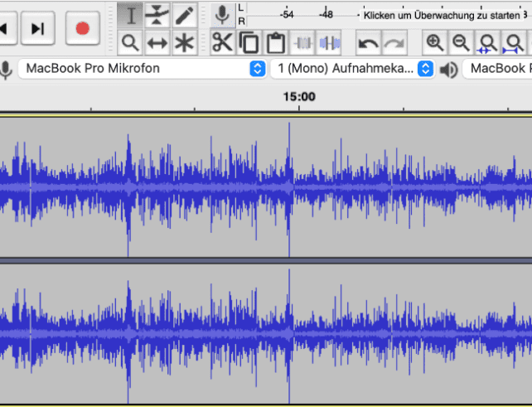Click the Paste clipboard icon
This screenshot has width=532, height=407.
tap(275, 43)
